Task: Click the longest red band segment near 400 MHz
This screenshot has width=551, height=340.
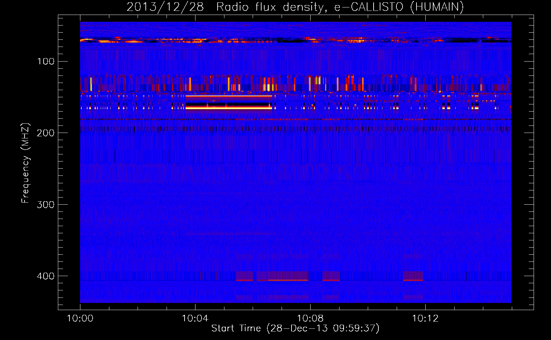Action: point(282,276)
